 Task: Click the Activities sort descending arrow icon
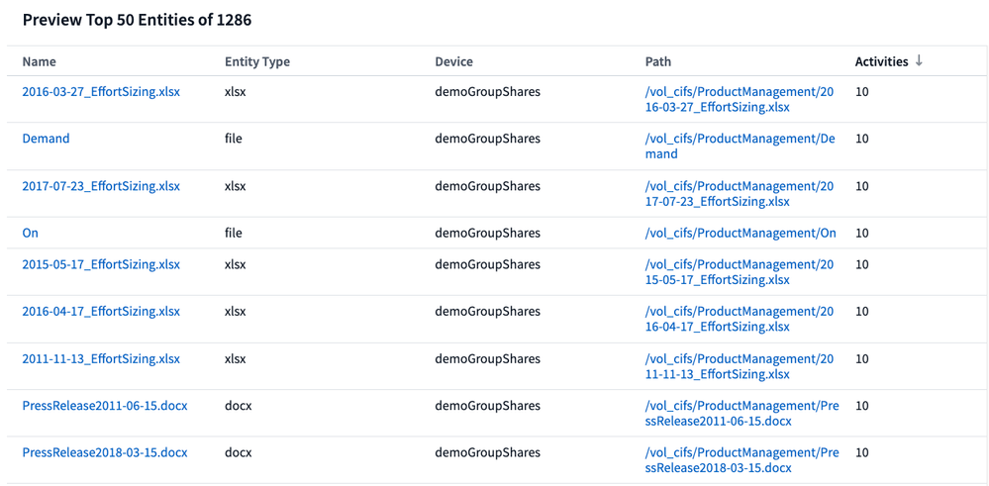[919, 61]
